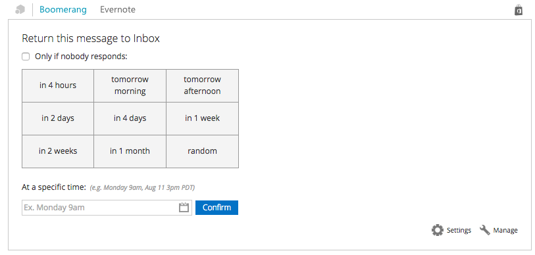Switch to the Evernote tab
The image size is (535, 255).
pos(118,10)
